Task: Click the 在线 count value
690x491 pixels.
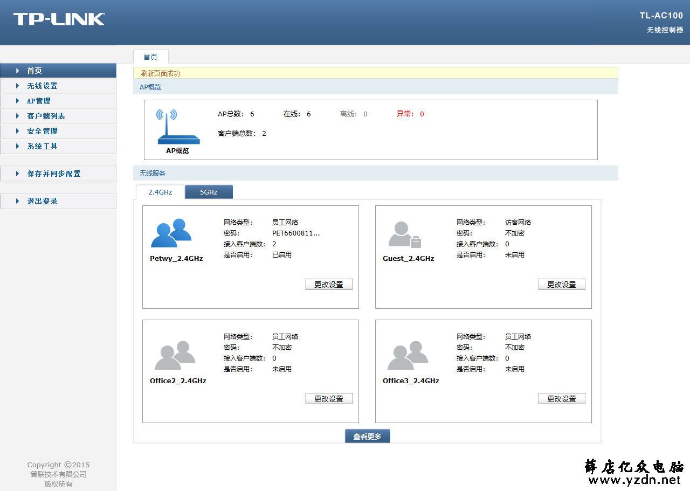Action: (309, 114)
